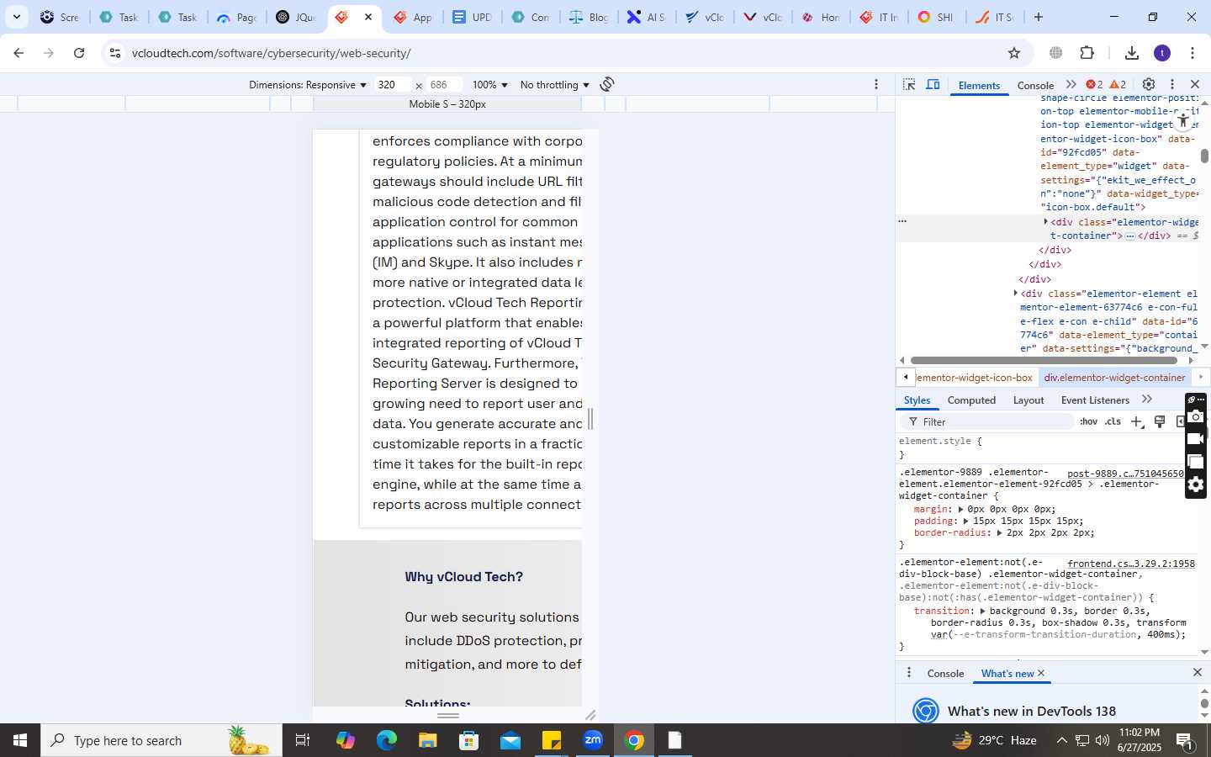Click the rotate screen orientation icon

coord(607,84)
